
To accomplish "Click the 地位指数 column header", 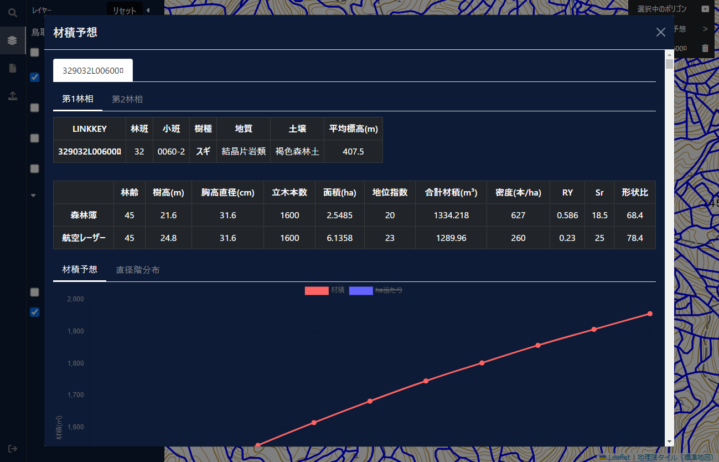I will (390, 192).
